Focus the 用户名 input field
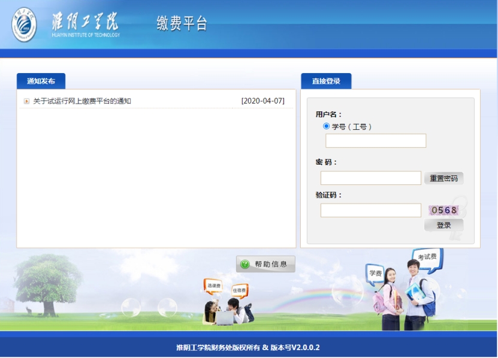This screenshot has width=498, height=358. point(376,141)
